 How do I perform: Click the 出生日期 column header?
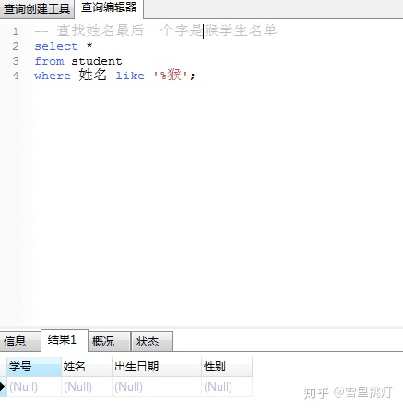tap(157, 367)
